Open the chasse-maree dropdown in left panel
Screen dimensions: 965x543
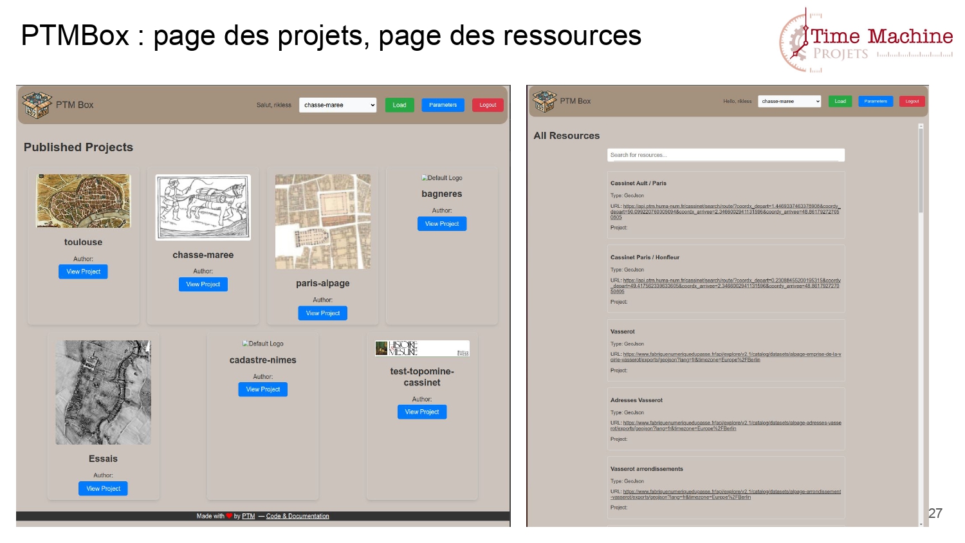pos(338,105)
